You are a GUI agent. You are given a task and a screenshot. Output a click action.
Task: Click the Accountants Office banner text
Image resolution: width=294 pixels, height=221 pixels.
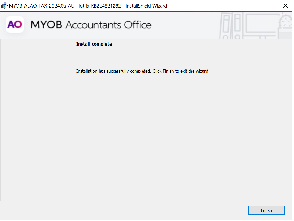[x=108, y=25]
